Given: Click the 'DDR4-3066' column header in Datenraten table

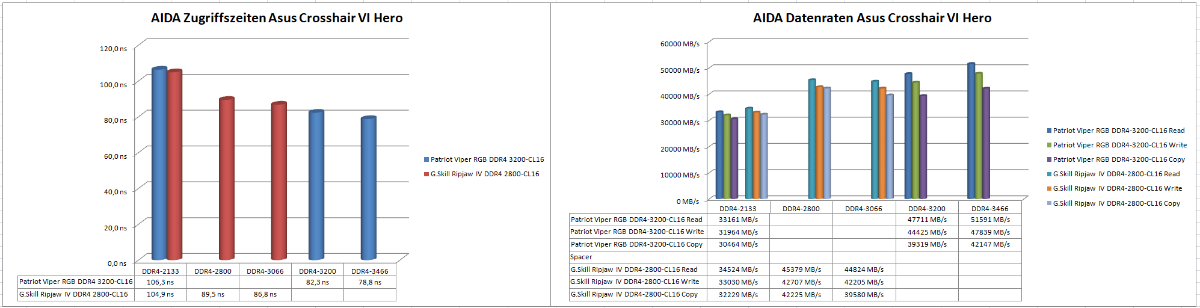Looking at the screenshot, I should pyautogui.click(x=864, y=209).
